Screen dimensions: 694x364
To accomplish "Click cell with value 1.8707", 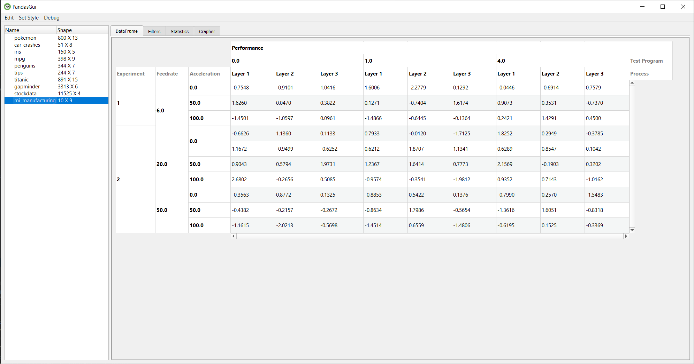I will tap(429, 149).
